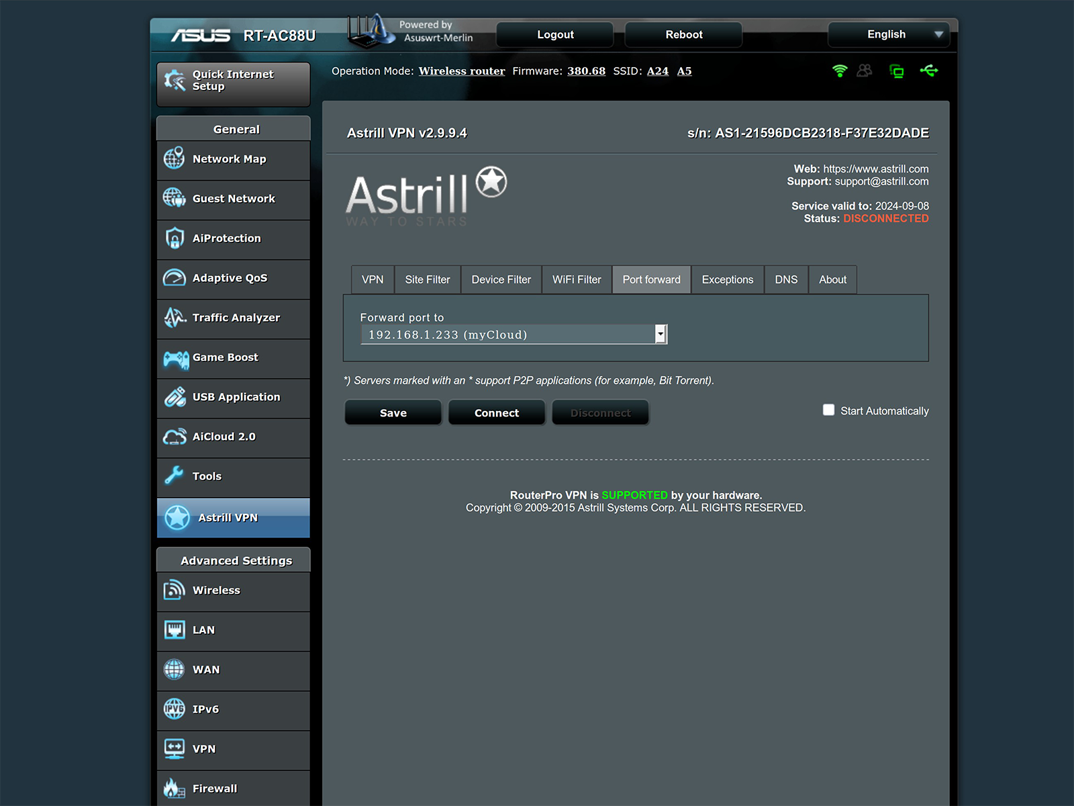Enable the Start Automatically checkbox
This screenshot has width=1074, height=806.
click(x=829, y=410)
